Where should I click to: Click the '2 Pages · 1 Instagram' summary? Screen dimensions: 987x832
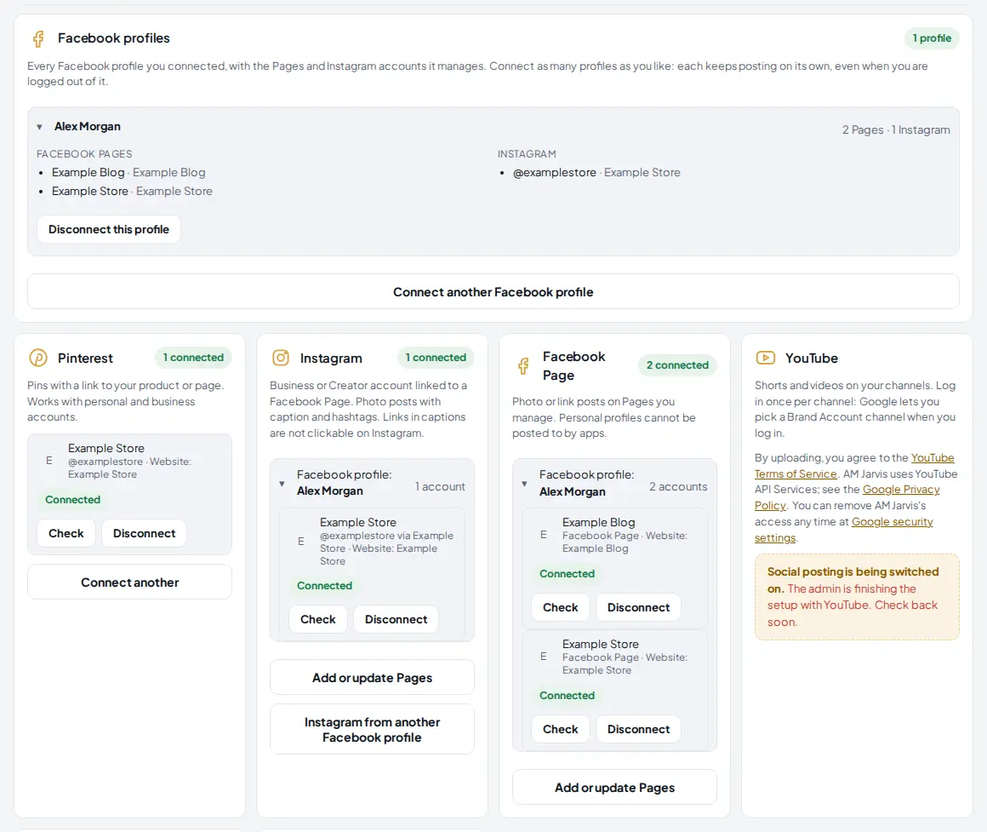click(896, 129)
